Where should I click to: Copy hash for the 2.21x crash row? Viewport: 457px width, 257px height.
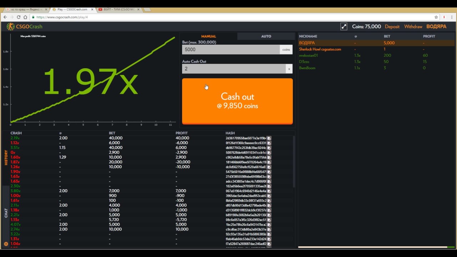coord(269,215)
